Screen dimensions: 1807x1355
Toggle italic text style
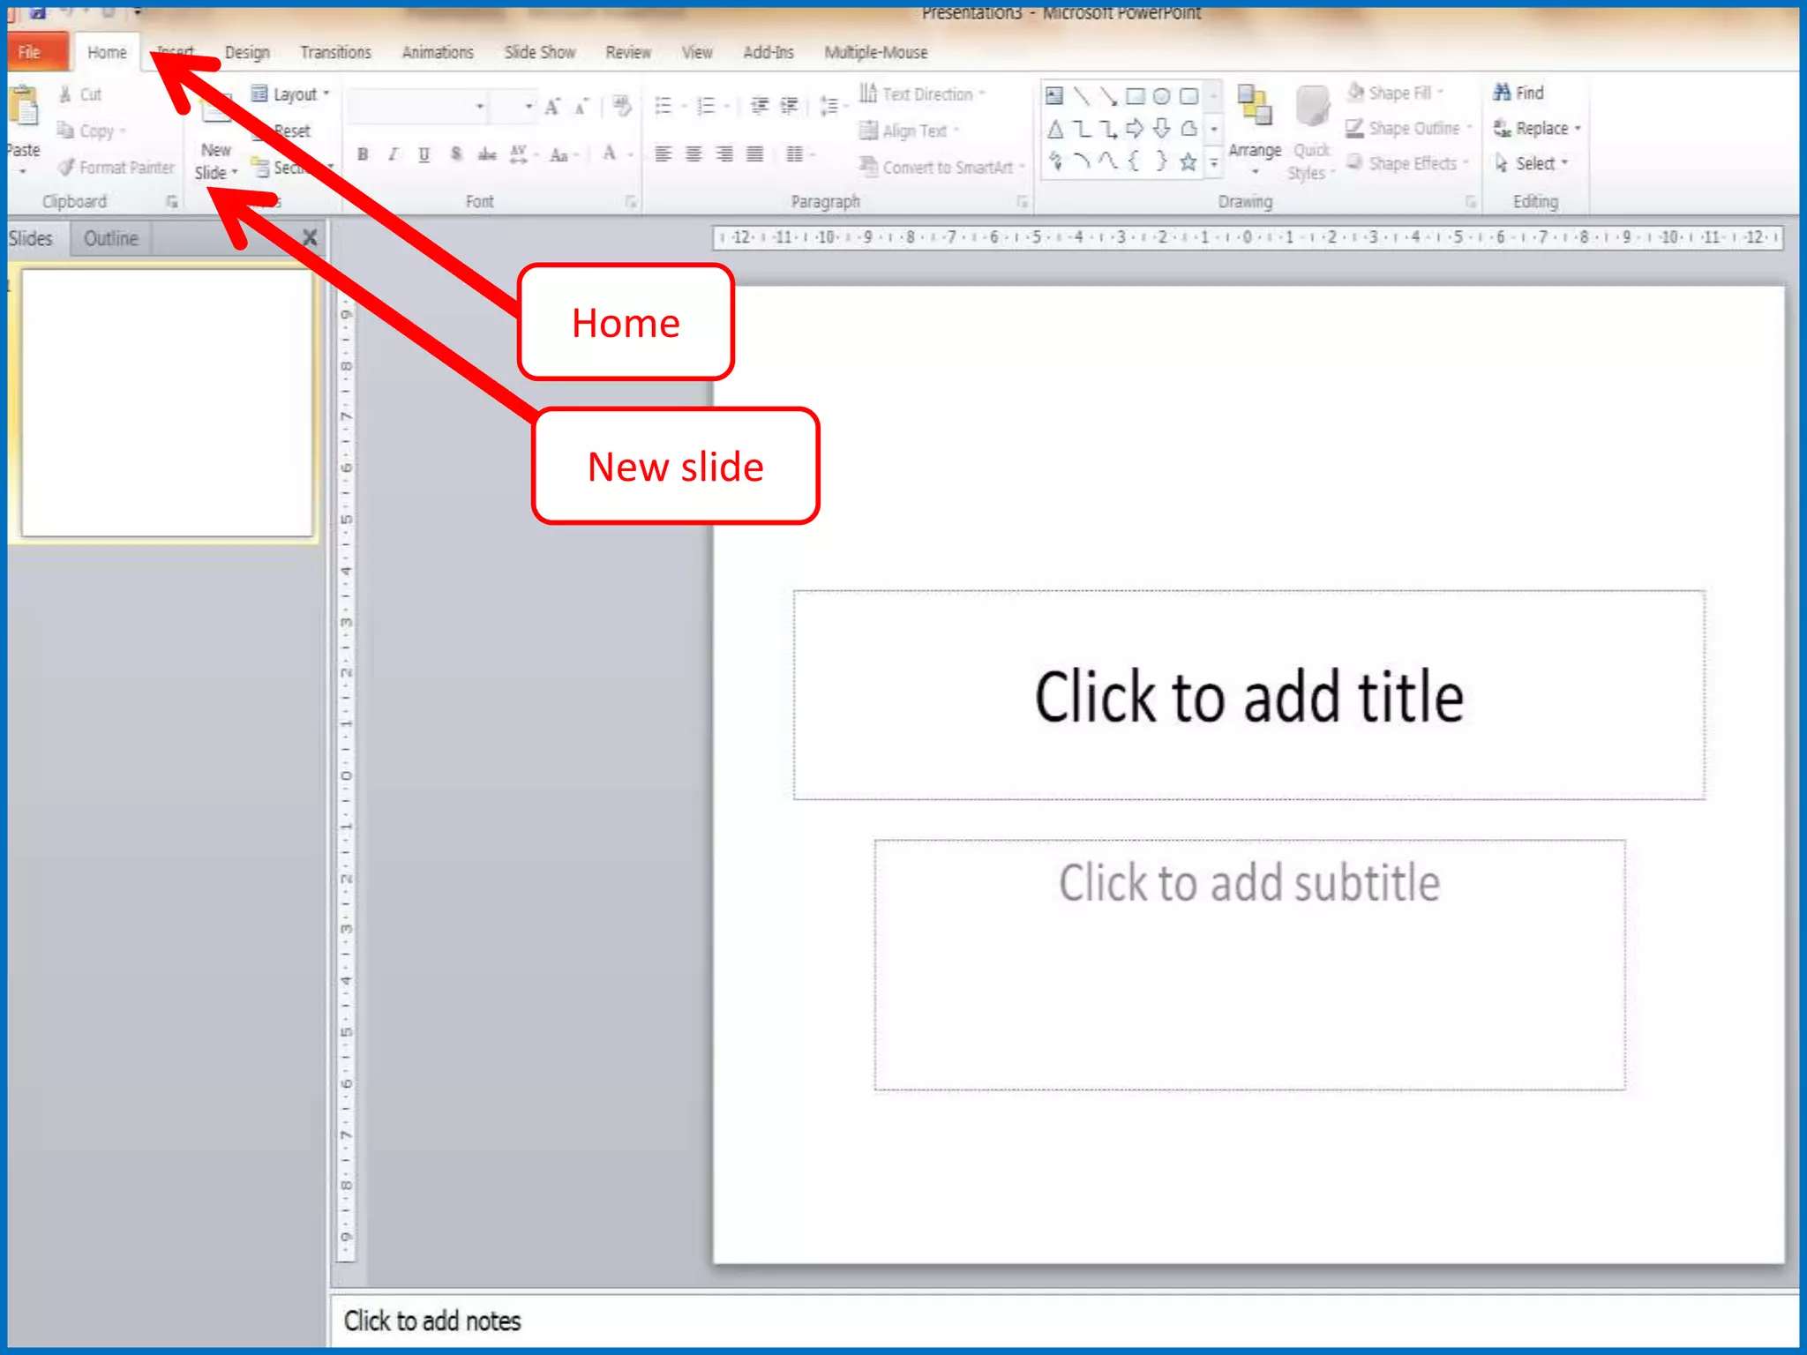[x=394, y=154]
